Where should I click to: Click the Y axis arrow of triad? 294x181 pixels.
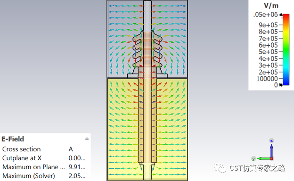click(264, 159)
